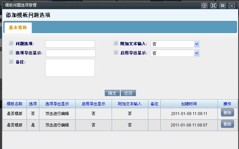Delete the row created at 11:08:11

(227, 112)
